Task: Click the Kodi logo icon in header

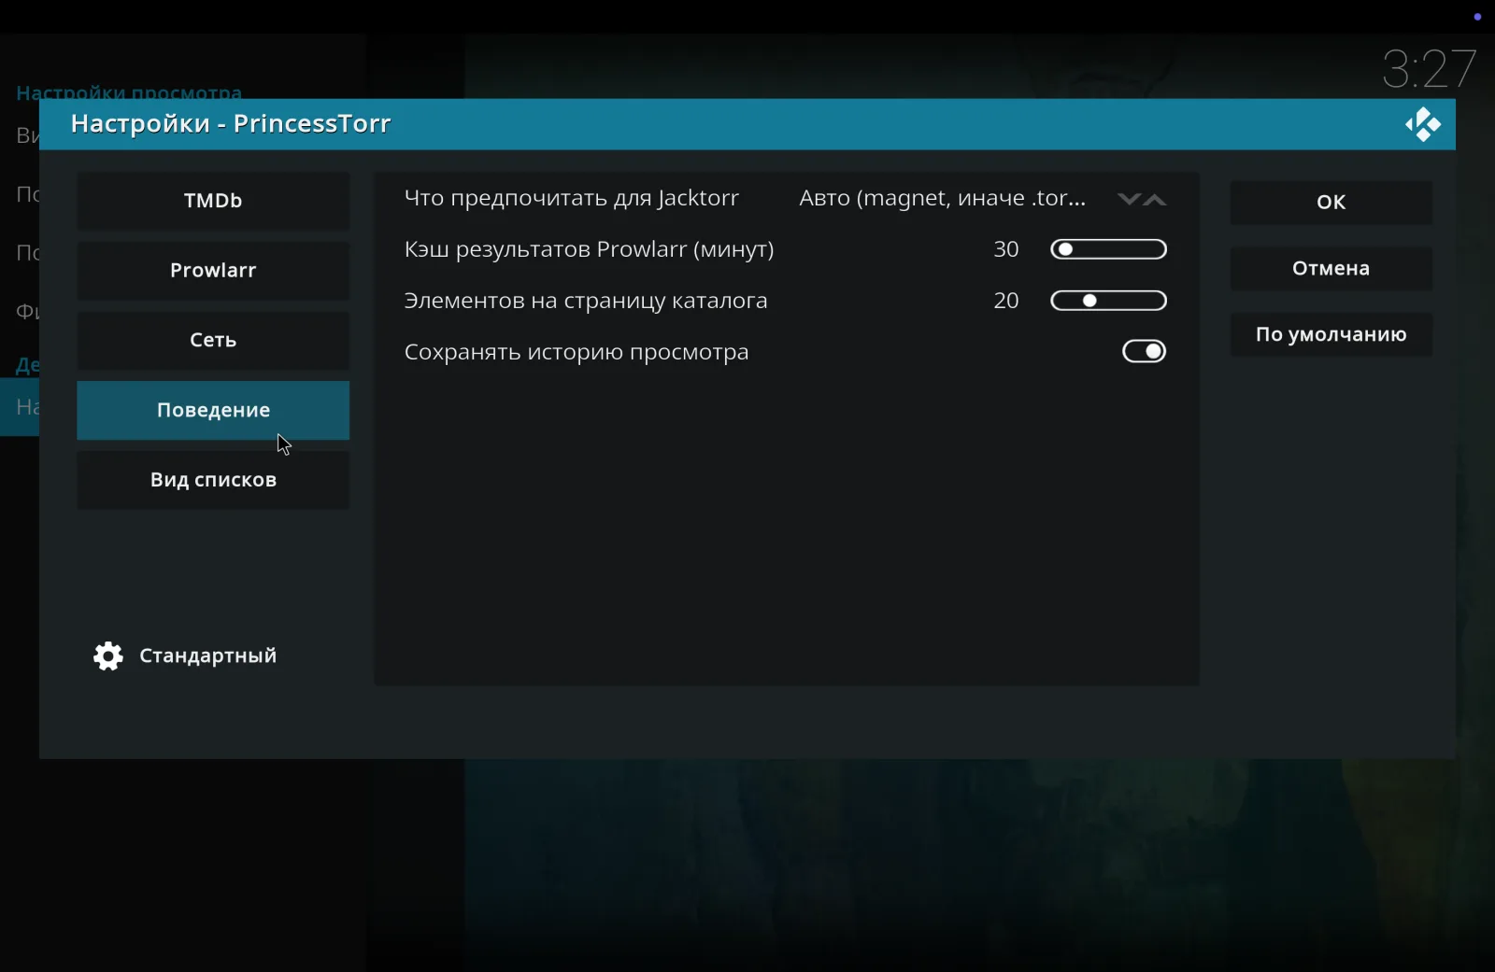Action: pos(1423,124)
